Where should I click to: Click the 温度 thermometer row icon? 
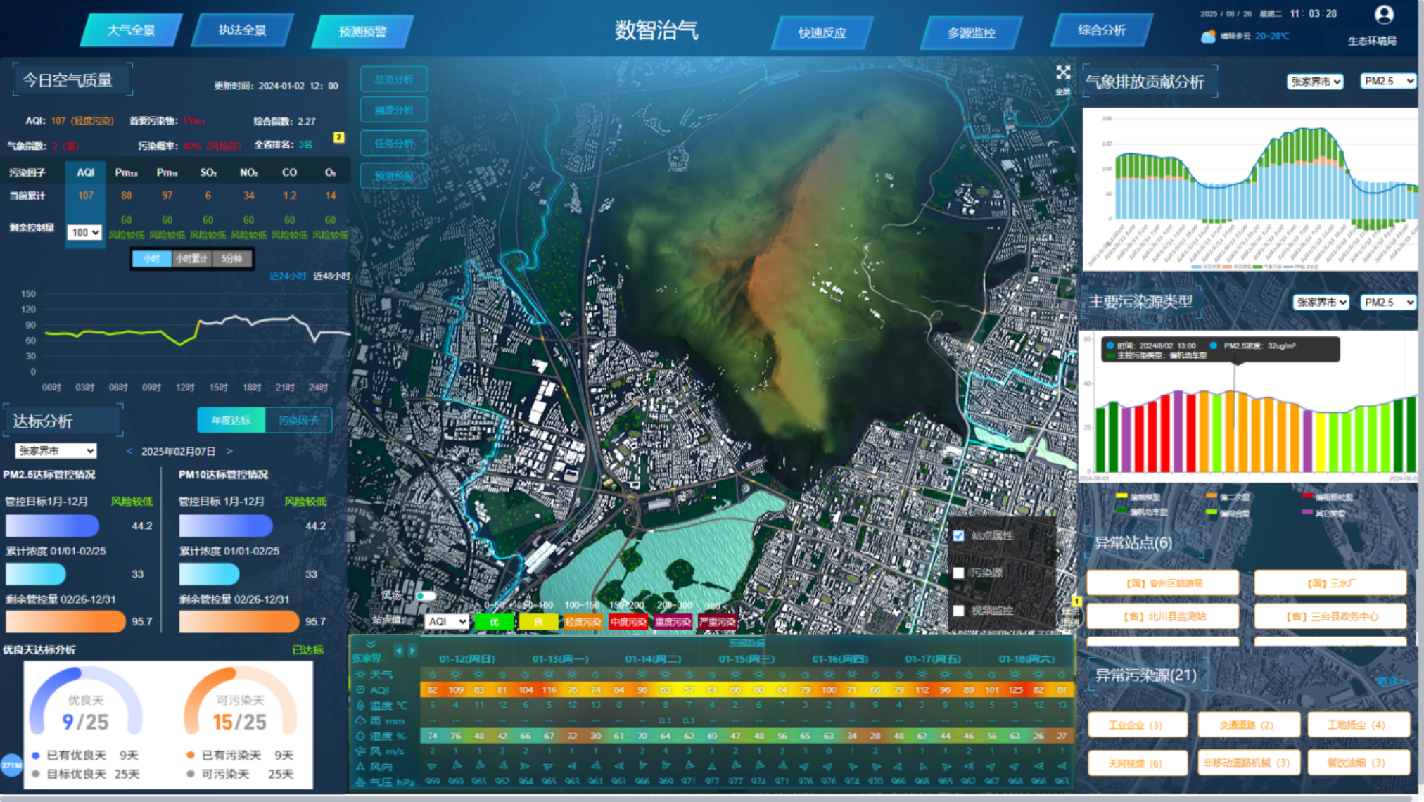(x=360, y=705)
